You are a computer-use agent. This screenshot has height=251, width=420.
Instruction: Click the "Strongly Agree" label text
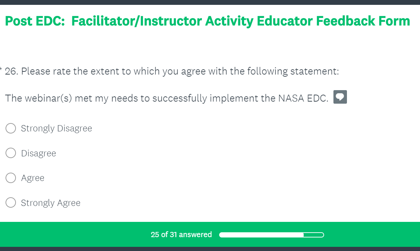point(51,203)
